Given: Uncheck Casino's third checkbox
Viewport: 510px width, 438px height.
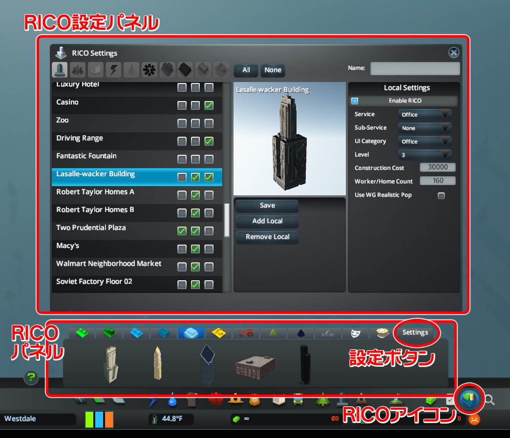Looking at the screenshot, I should tap(209, 105).
